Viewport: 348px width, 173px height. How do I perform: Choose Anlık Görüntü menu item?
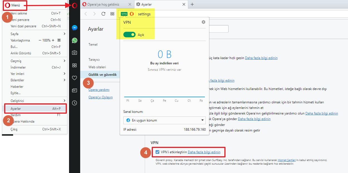[35, 53]
